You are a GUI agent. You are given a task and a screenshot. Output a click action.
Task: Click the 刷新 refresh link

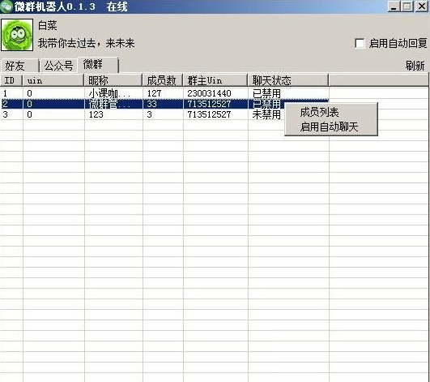pyautogui.click(x=415, y=66)
